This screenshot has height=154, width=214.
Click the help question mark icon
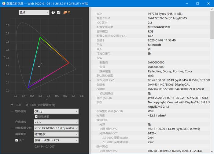click(53, 13)
